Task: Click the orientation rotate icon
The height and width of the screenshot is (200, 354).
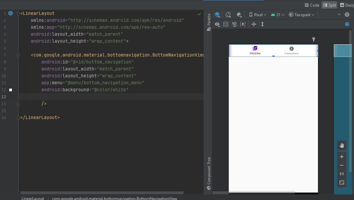Action: 228,15
